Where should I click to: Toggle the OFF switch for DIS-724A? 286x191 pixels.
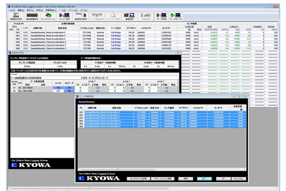[58, 91]
